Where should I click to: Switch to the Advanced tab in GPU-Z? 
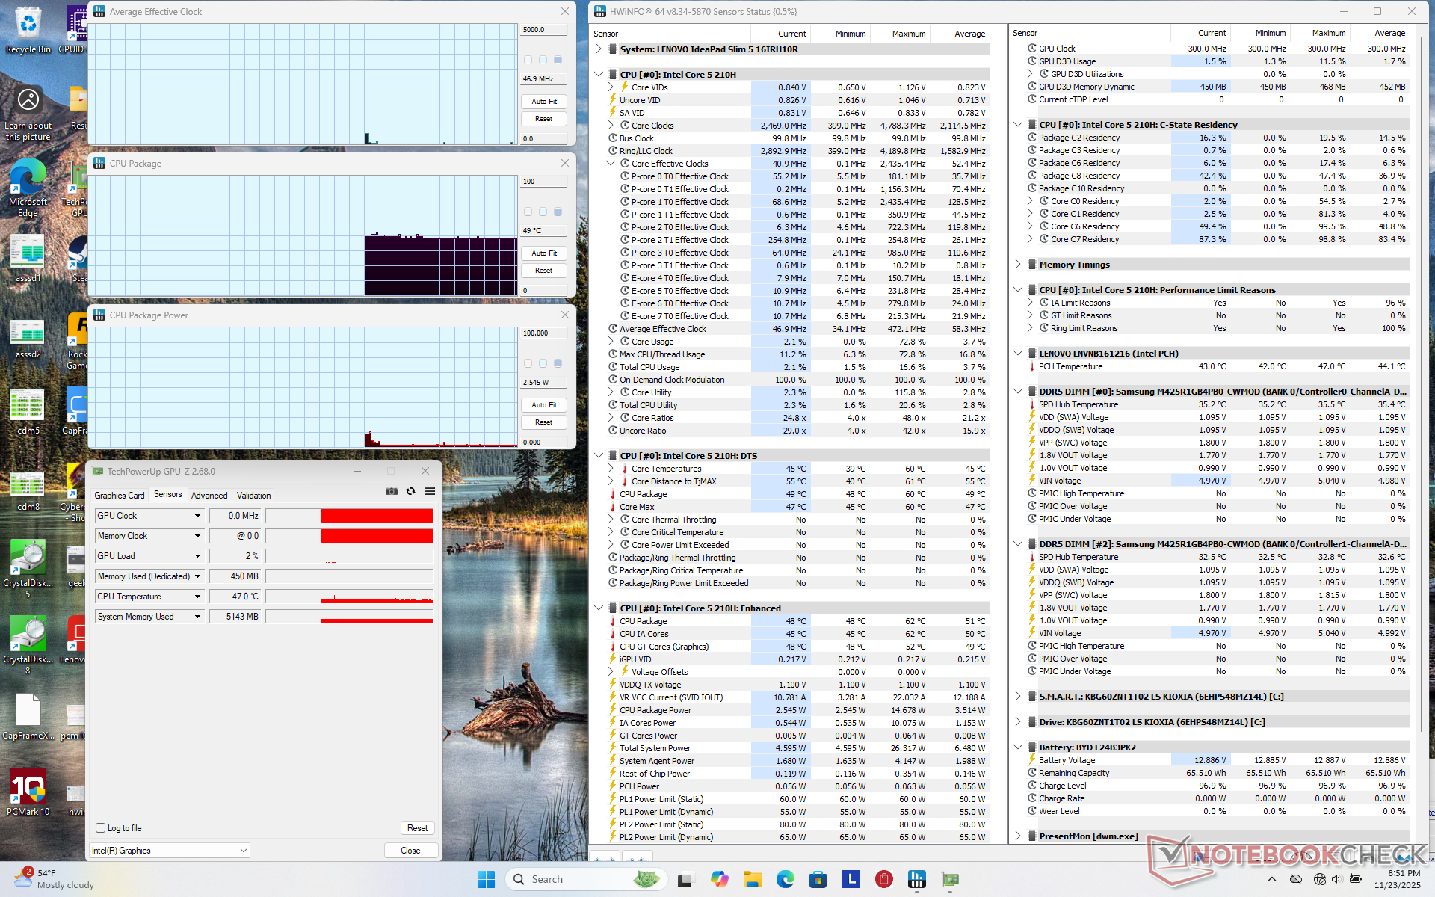(x=209, y=496)
